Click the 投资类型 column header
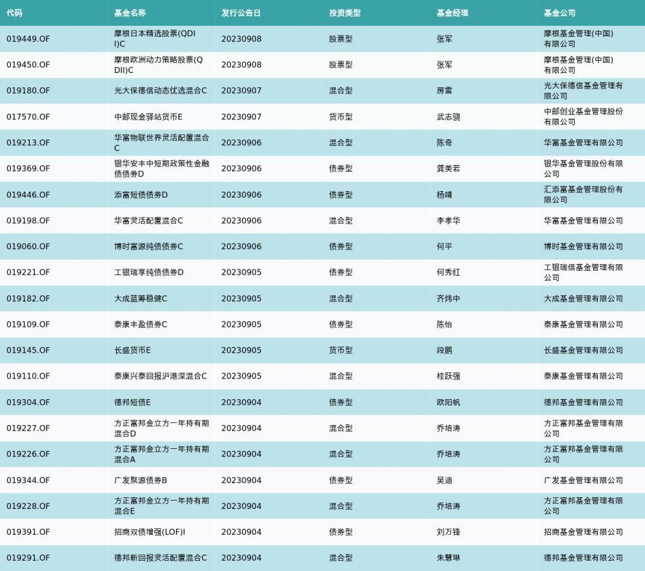Viewport: 645px width, 571px height. pos(344,13)
